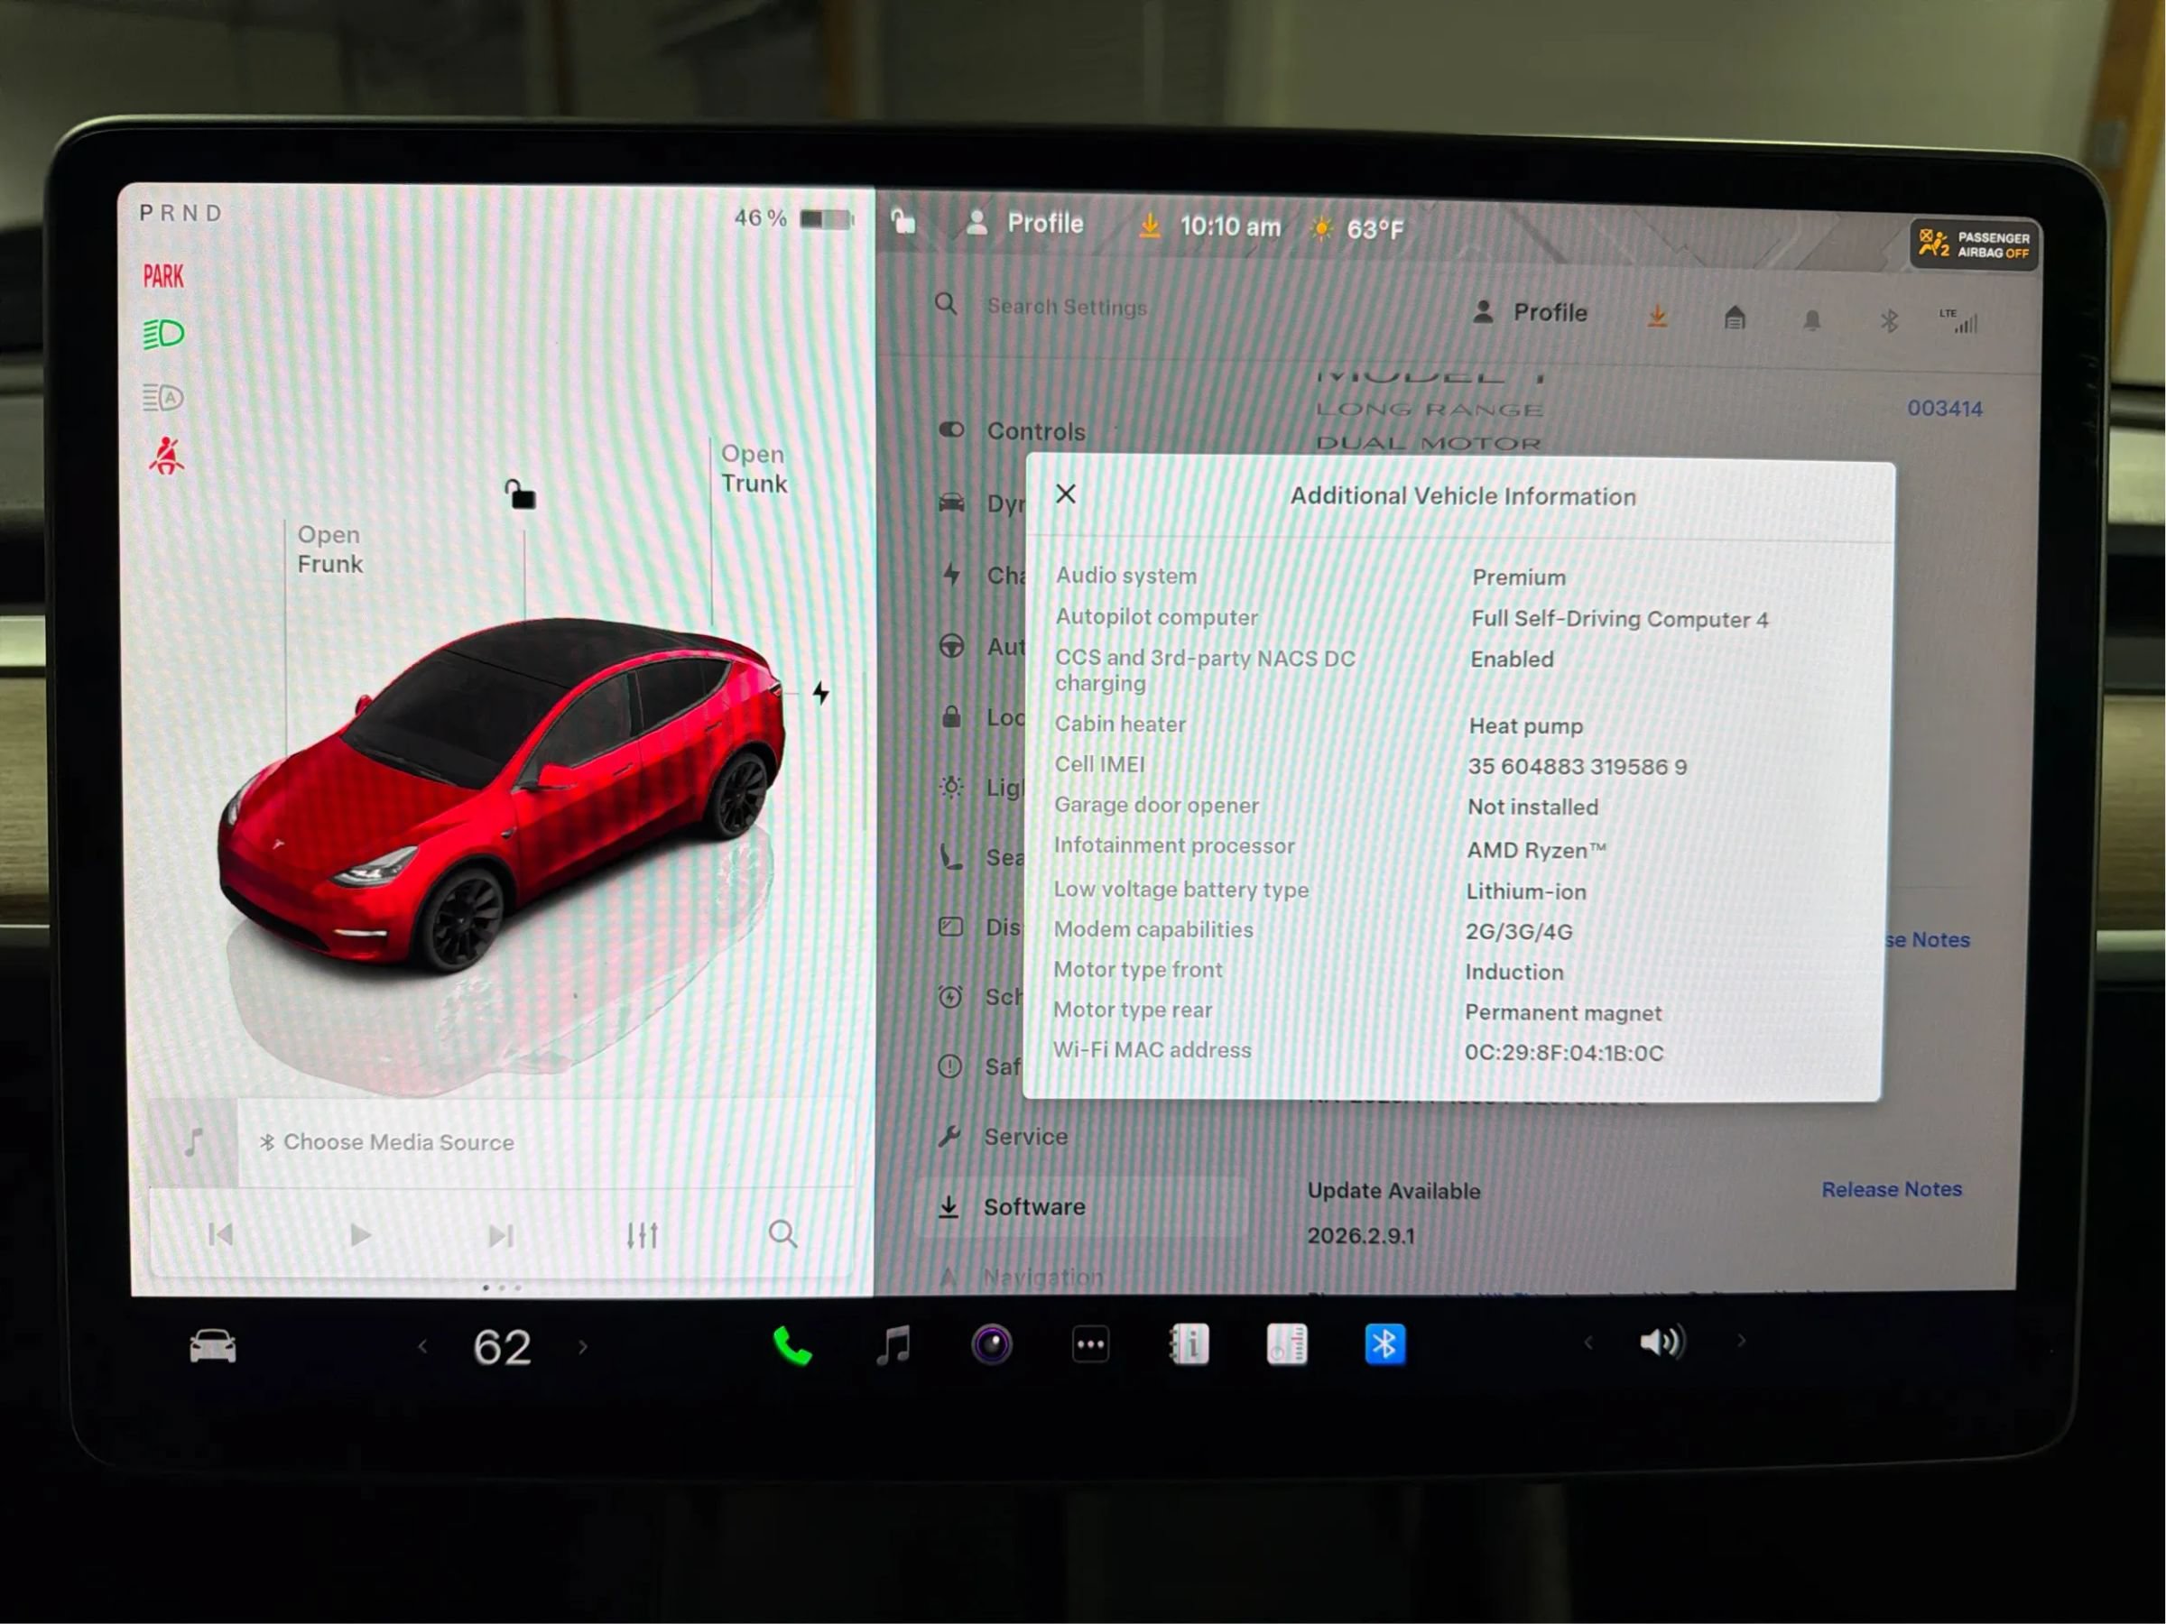
Task: Tap the update version 2026.2.9.1 text
Action: pos(1361,1236)
